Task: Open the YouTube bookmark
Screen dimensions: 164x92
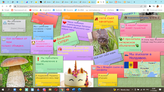Action: click(x=34, y=10)
